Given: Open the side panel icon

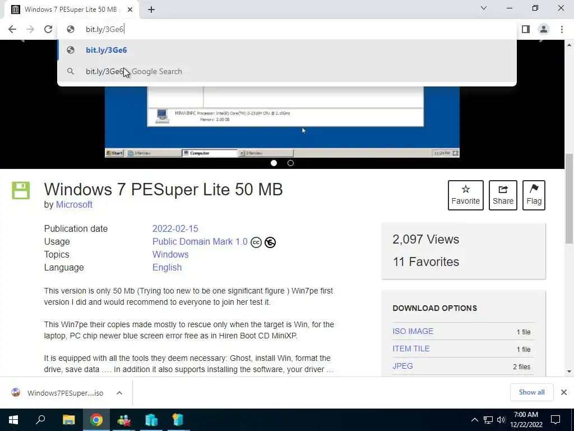Looking at the screenshot, I should click(526, 29).
